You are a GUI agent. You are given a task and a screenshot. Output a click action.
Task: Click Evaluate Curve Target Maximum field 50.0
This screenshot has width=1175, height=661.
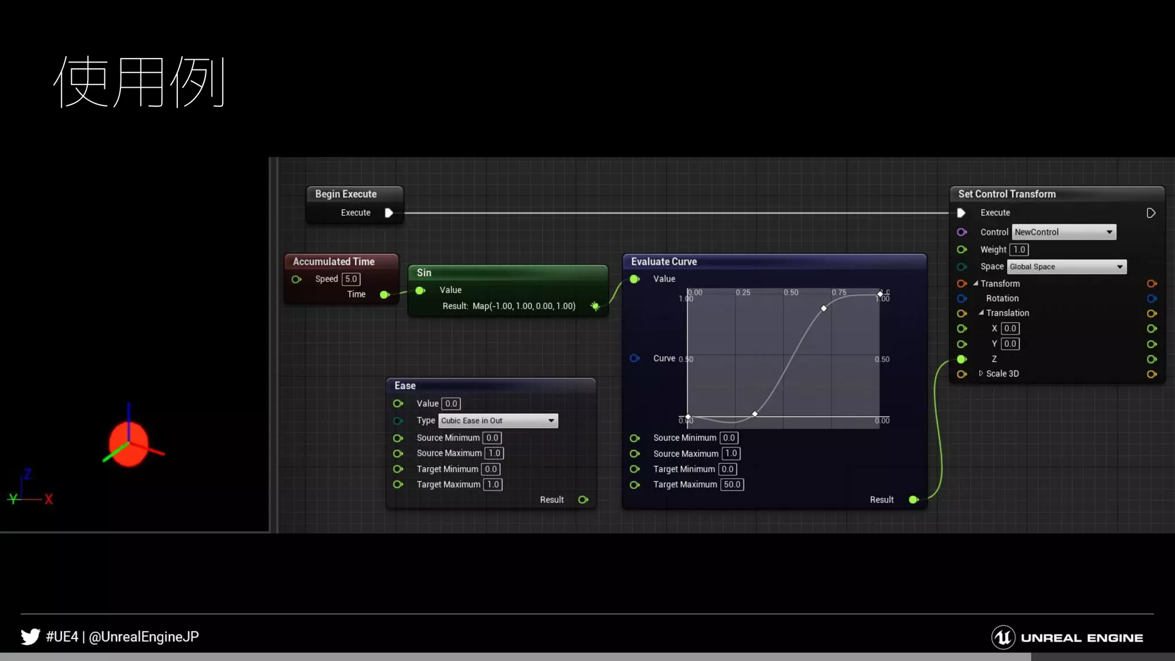pyautogui.click(x=732, y=484)
